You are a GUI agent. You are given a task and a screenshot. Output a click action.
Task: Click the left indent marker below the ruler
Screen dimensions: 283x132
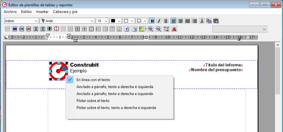tap(76, 40)
